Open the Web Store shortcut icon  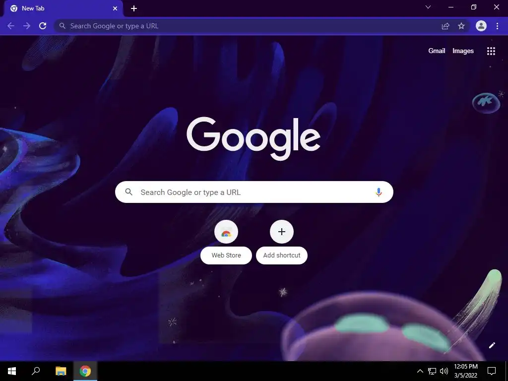[226, 232]
